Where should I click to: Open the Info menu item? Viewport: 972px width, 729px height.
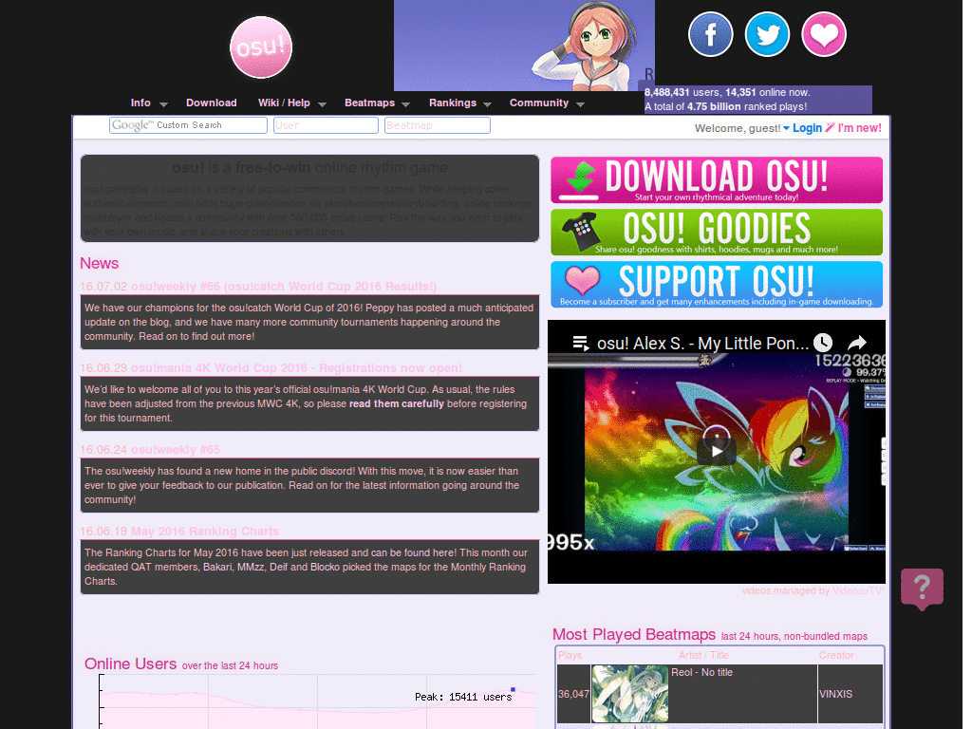tap(140, 103)
